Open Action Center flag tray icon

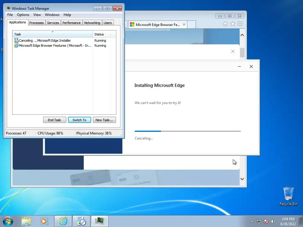click(266, 221)
